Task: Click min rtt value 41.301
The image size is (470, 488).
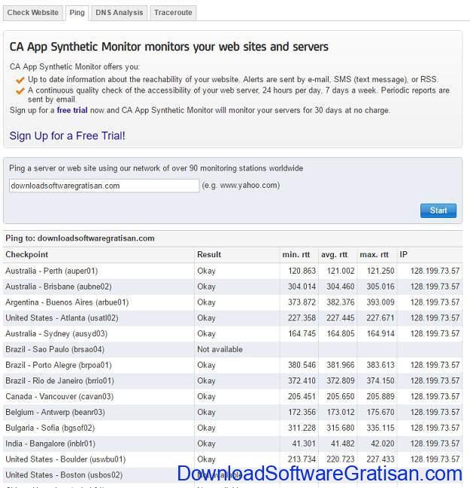Action: pos(304,444)
